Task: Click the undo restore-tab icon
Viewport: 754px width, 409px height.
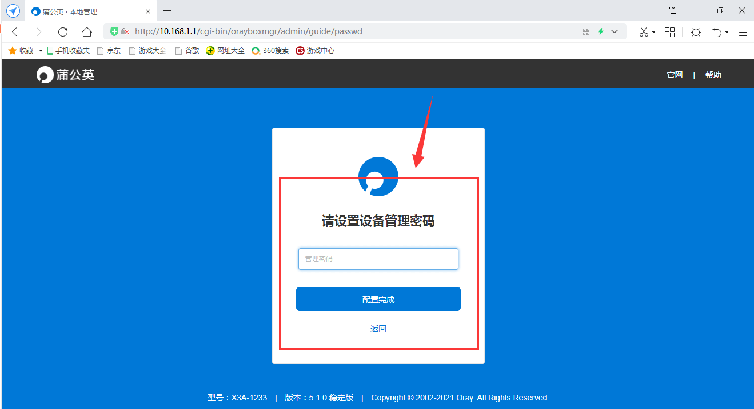Action: [x=717, y=32]
